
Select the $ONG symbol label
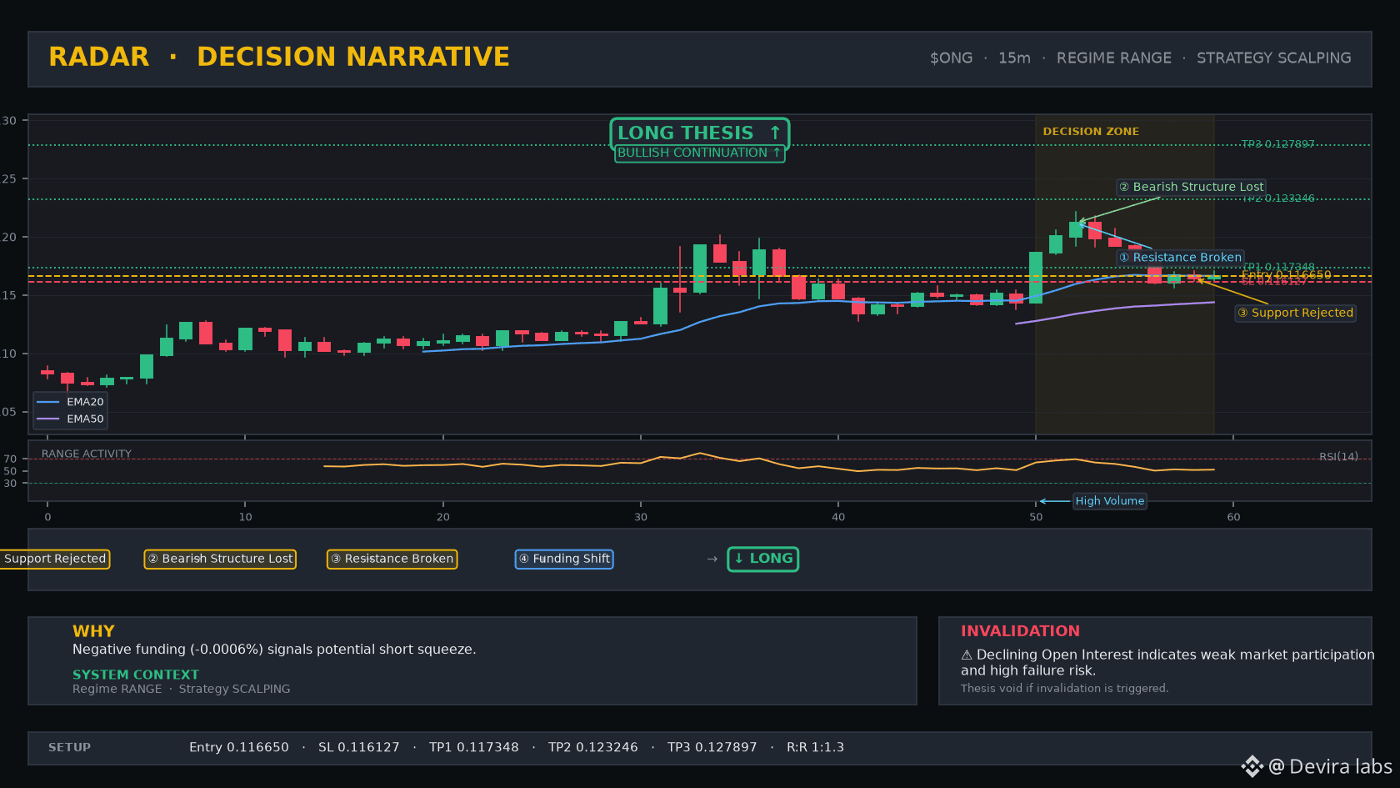click(951, 58)
